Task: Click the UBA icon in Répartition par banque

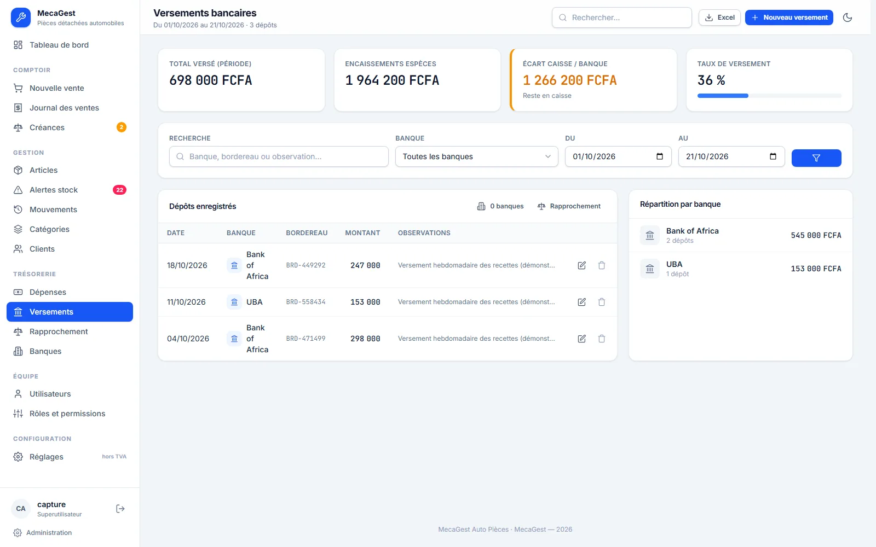Action: click(x=650, y=269)
